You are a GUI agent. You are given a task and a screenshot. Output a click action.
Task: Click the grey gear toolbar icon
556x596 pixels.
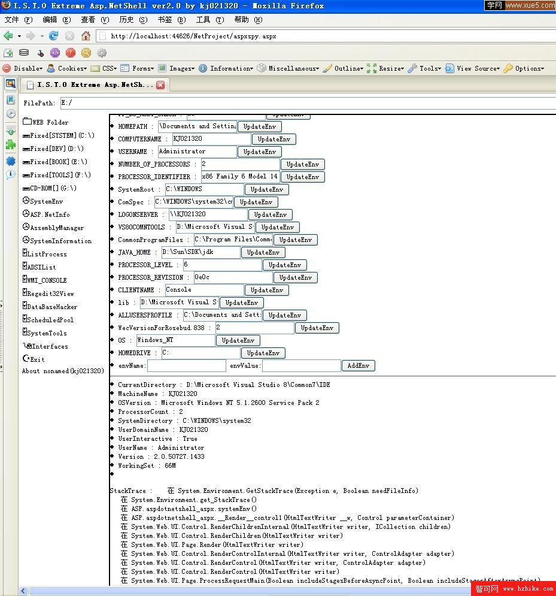(102, 53)
